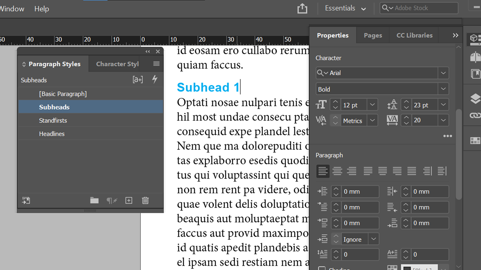The width and height of the screenshot is (481, 270).
Task: Click the Share document icon
Action: 302,8
